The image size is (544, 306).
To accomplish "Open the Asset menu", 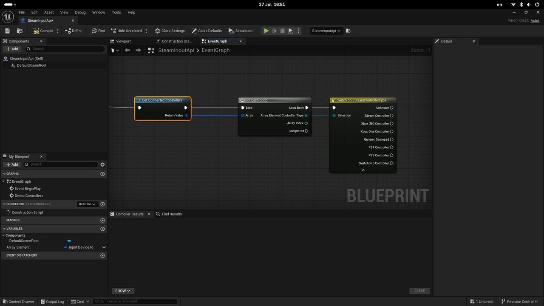I will click(x=49, y=12).
